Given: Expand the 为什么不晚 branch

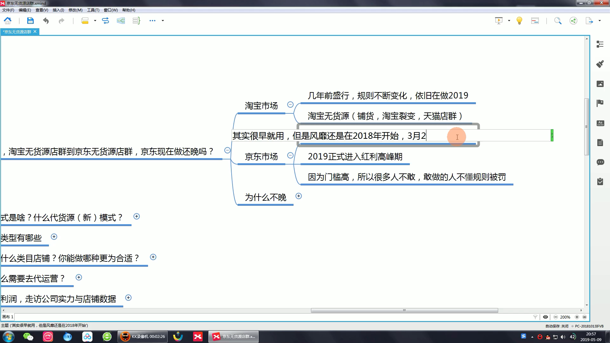Looking at the screenshot, I should pyautogui.click(x=299, y=196).
